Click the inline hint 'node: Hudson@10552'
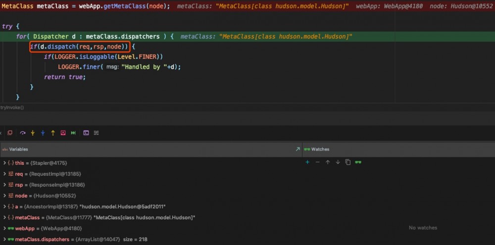 click(x=461, y=6)
